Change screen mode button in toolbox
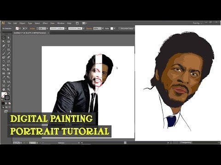 (x=6, y=111)
